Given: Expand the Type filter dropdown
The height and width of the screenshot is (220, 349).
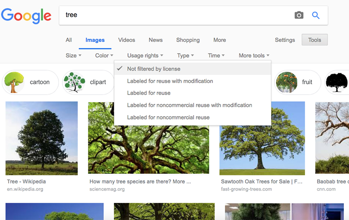Looking at the screenshot, I should [185, 55].
